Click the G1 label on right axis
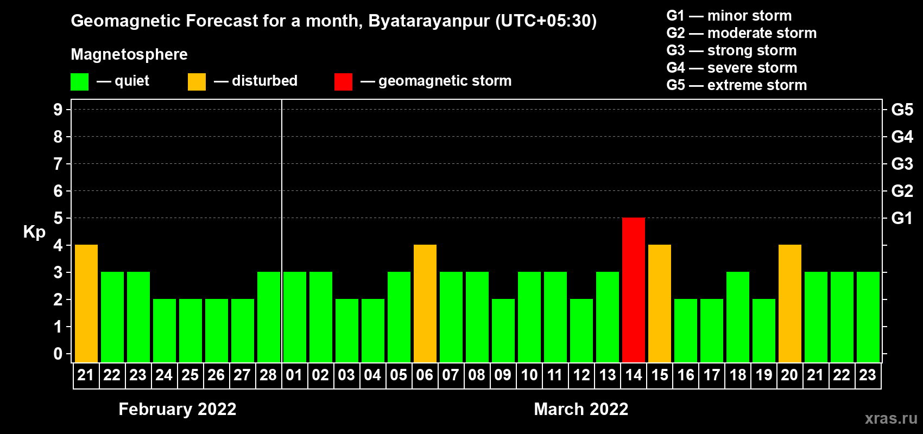 coord(902,218)
